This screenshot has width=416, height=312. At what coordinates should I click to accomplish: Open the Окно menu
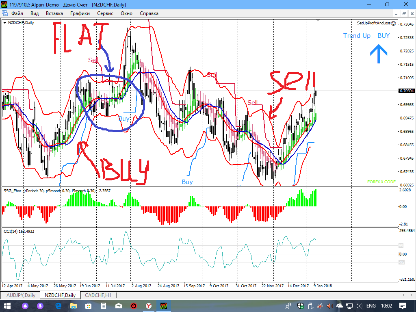point(126,13)
